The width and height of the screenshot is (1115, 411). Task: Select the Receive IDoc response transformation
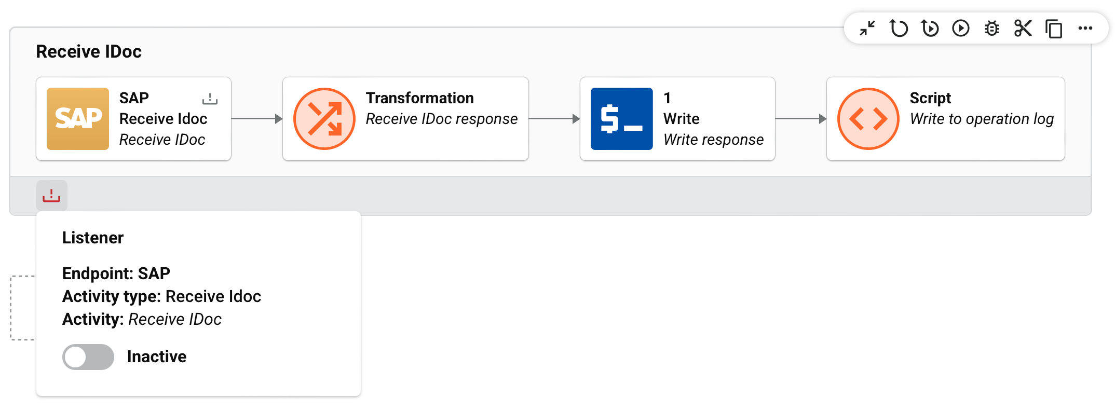pos(441,119)
